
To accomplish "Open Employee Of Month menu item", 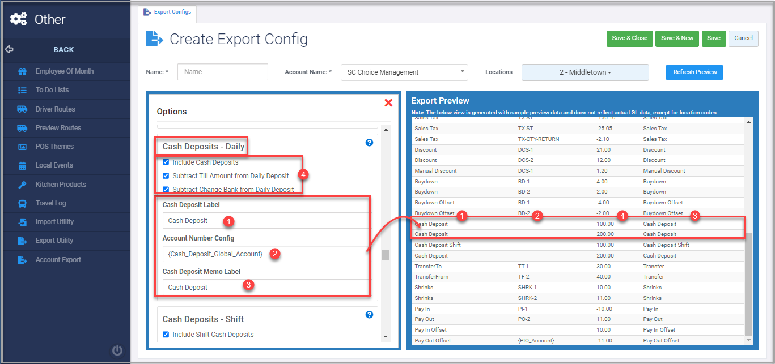I will tap(65, 71).
